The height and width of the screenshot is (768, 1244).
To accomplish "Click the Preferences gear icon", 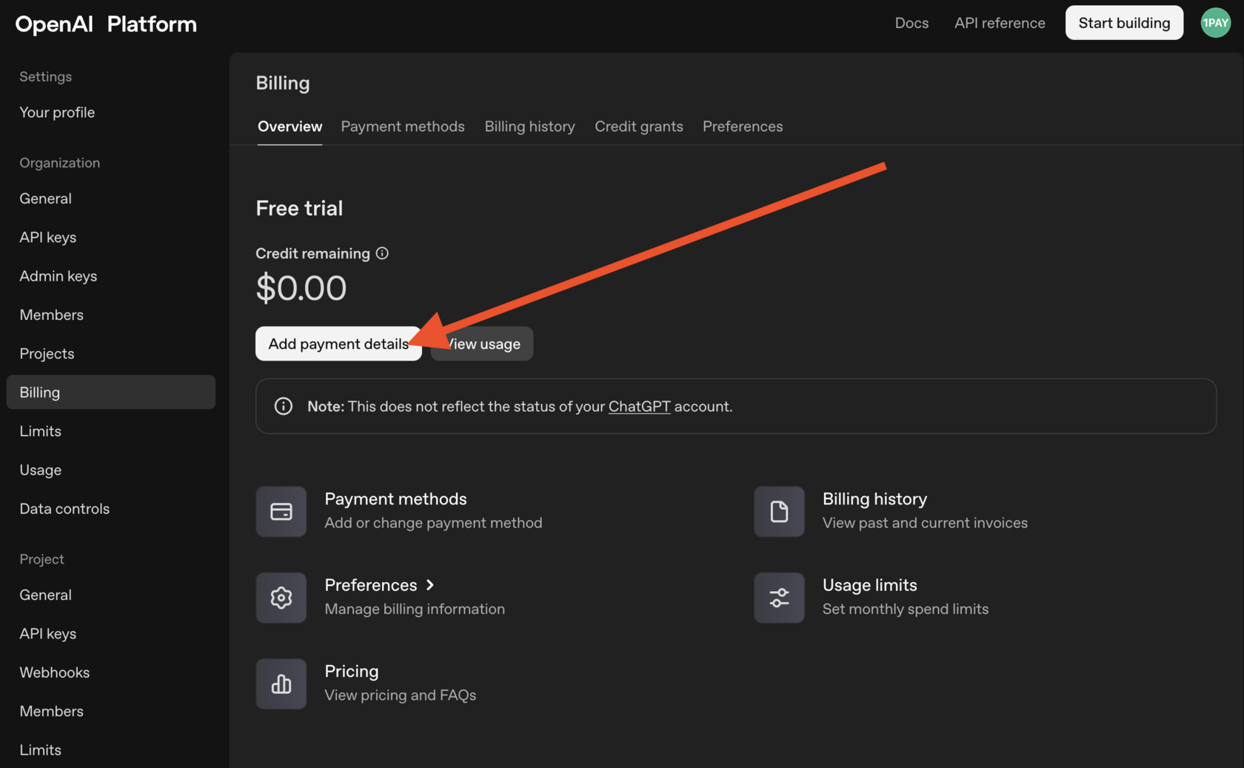I will pyautogui.click(x=281, y=598).
